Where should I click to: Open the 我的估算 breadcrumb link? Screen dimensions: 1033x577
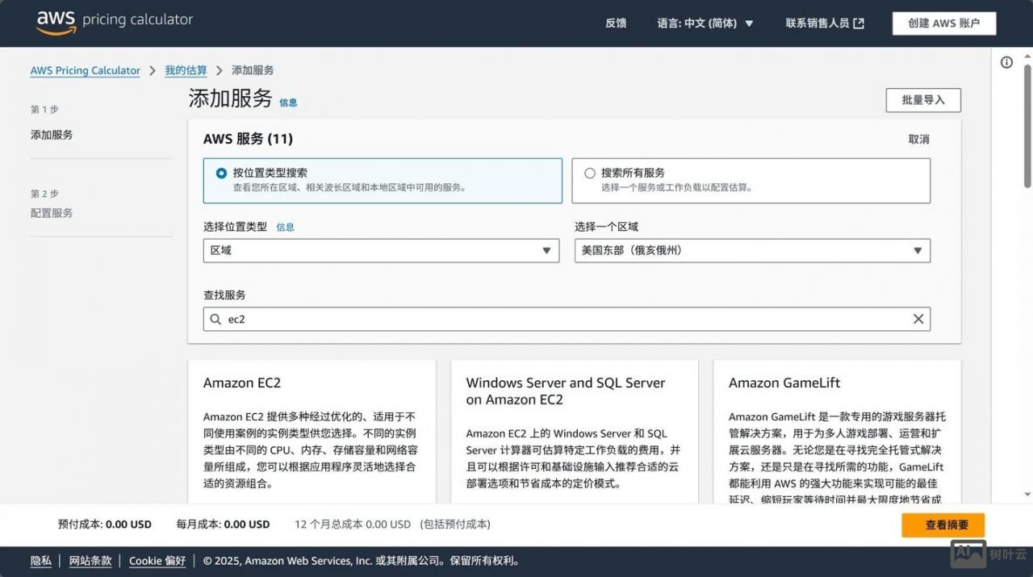point(186,70)
